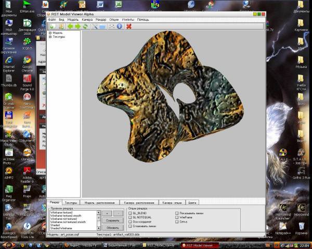
Task: Click the red X toolbar icon
Action: click(x=128, y=26)
